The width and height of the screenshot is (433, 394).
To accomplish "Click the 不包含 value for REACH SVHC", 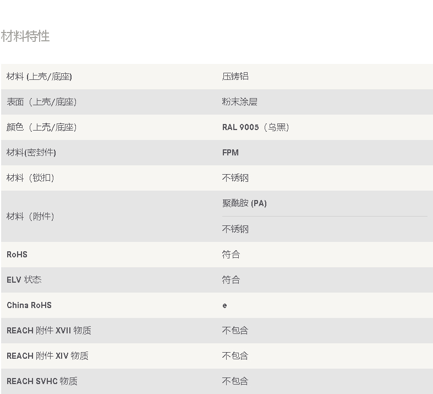I will click(x=235, y=381).
